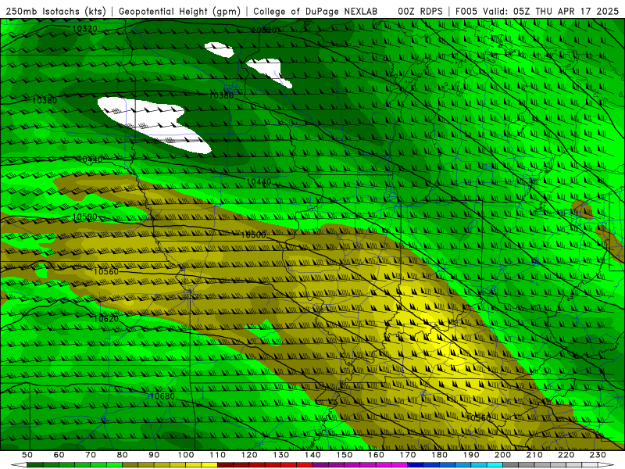Click the 190 knot label on the color scale
This screenshot has width=625, height=469.
pyautogui.click(x=471, y=455)
